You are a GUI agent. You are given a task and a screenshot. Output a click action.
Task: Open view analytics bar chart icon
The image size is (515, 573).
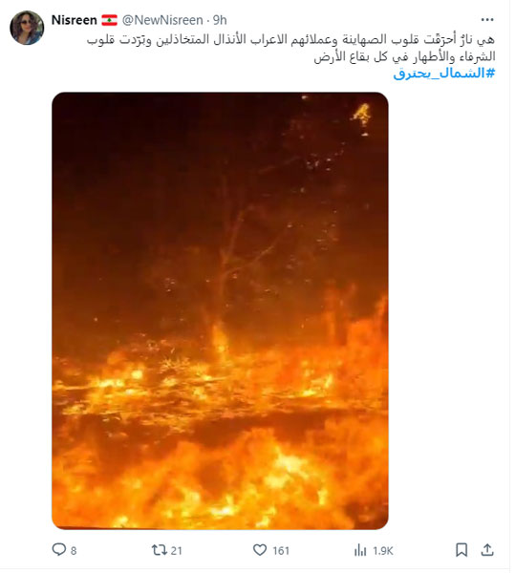(x=360, y=550)
